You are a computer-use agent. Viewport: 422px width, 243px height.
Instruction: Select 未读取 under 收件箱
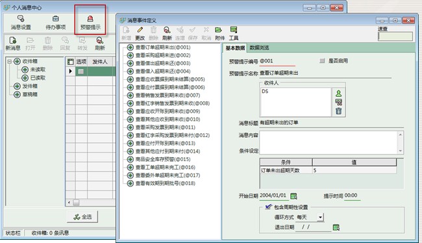click(38, 70)
